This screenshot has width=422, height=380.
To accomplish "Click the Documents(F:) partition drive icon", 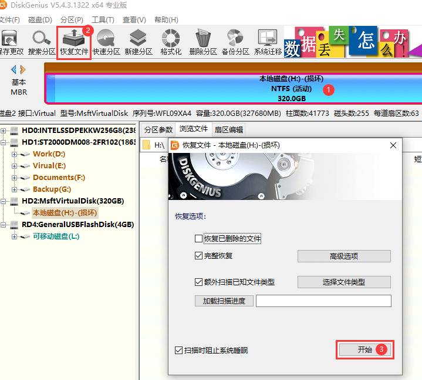I will click(25, 178).
